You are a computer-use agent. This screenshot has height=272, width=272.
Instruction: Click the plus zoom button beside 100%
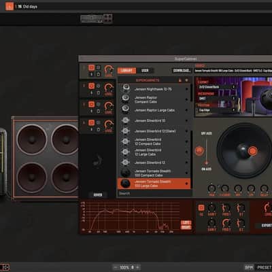point(138,267)
